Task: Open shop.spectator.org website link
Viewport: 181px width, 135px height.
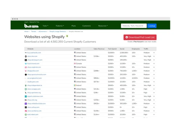Action: pos(34,93)
